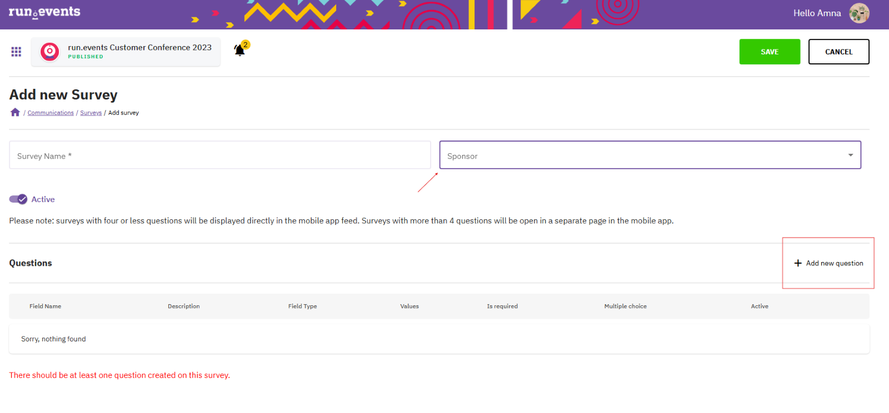Click the Sponsor combo box field

650,155
